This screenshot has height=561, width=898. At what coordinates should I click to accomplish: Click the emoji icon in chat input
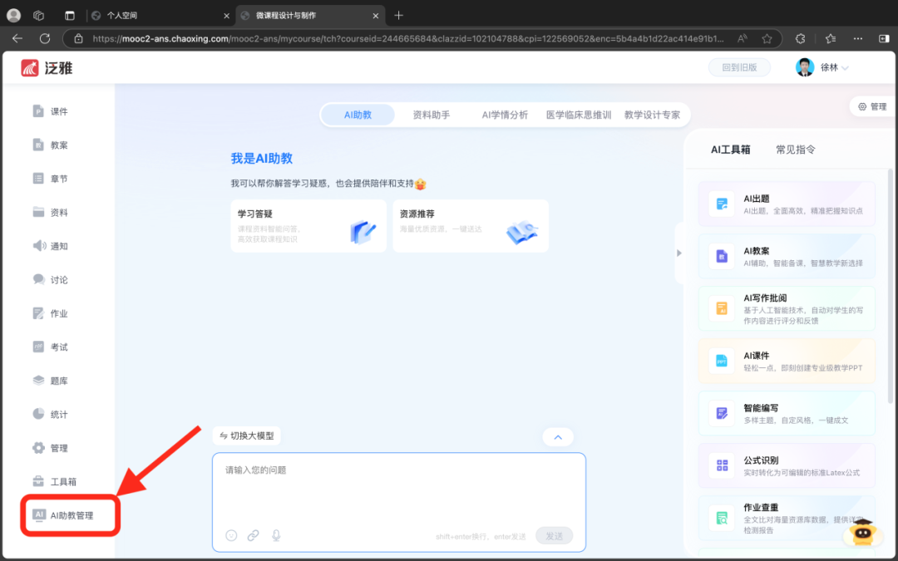tap(231, 536)
